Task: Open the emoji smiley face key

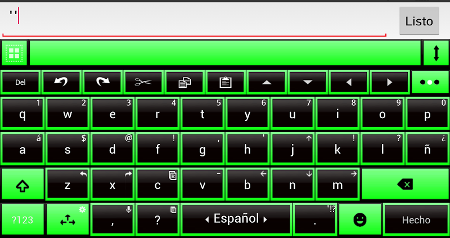Action: (x=360, y=219)
